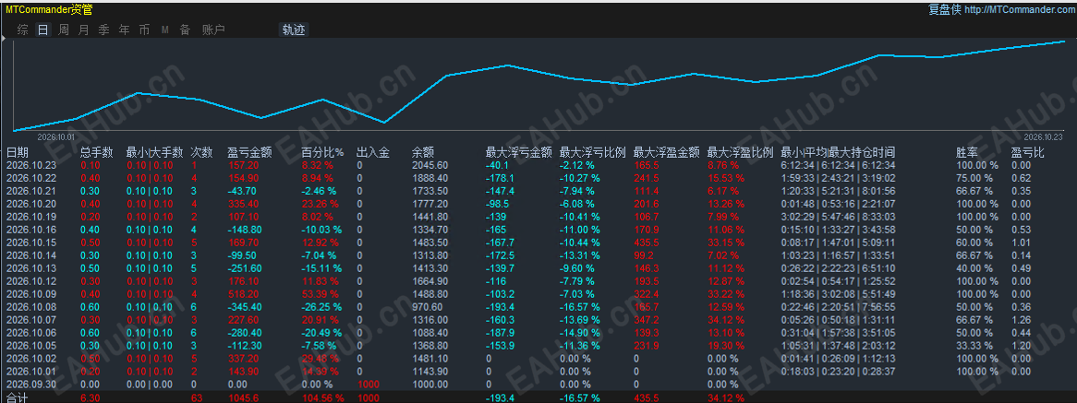1077x403 pixels.
Task: Select the 2026.10.05 date row
Action: 538,345
